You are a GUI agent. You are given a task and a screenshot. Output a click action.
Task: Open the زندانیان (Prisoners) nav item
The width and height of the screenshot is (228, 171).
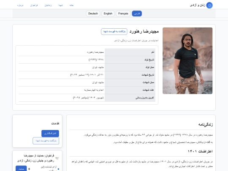point(48,5)
